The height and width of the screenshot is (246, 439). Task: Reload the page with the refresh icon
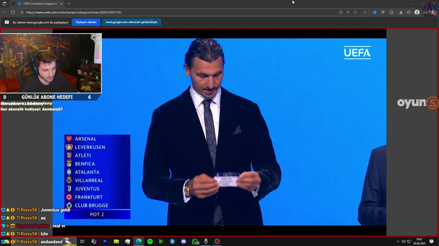(x=13, y=12)
